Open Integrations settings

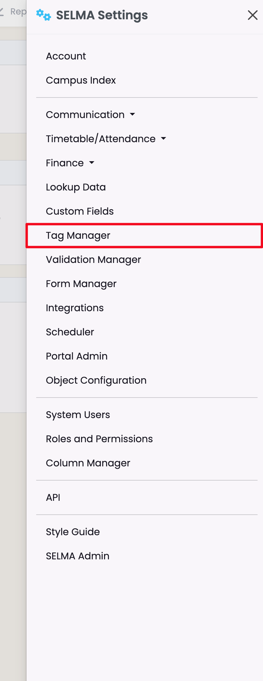74,308
